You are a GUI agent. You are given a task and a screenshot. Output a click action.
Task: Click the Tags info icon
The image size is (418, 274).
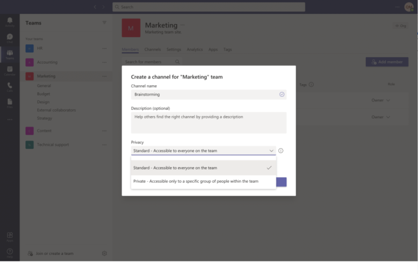pyautogui.click(x=311, y=85)
